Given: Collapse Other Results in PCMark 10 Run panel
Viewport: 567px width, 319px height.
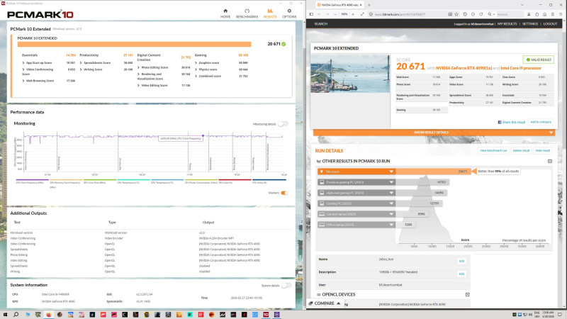Looking at the screenshot, I should (x=550, y=162).
